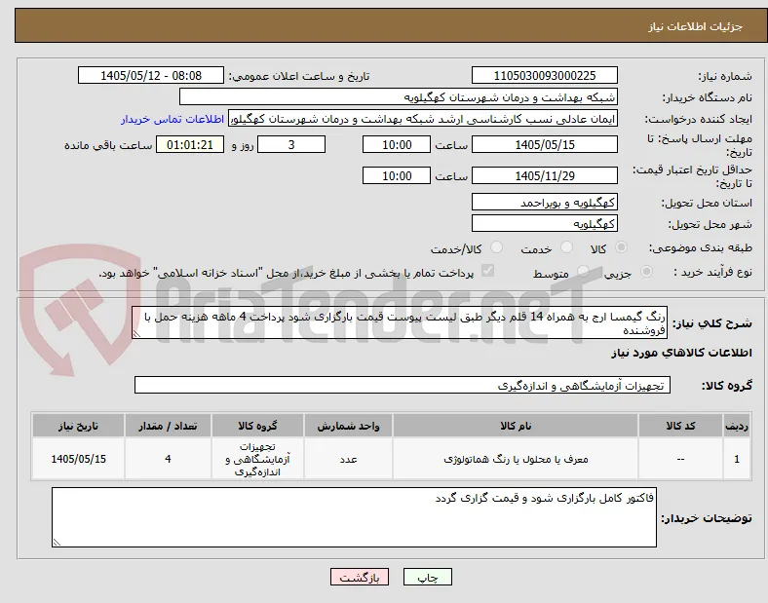
Task: Click the چاپ print button
Action: point(428,578)
